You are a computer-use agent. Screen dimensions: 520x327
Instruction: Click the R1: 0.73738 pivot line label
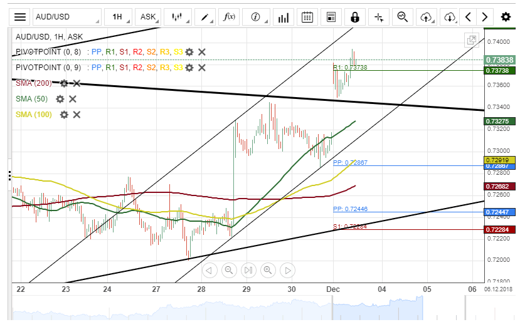tap(350, 67)
